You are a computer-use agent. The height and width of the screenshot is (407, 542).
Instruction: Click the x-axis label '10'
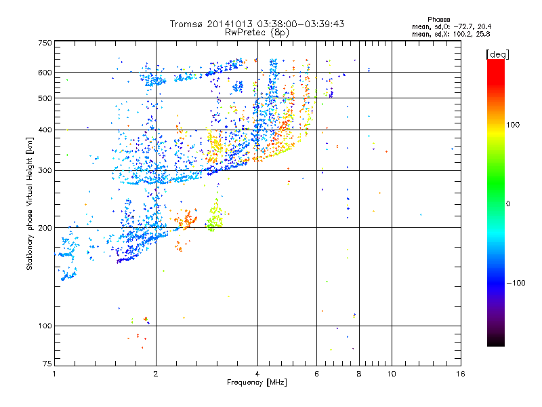(392, 374)
